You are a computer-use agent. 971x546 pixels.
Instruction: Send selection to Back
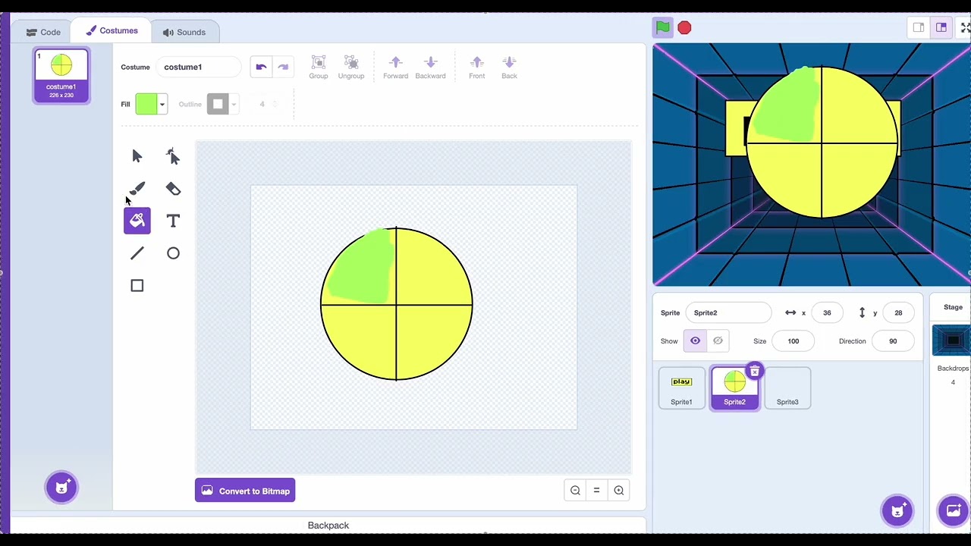click(x=509, y=67)
